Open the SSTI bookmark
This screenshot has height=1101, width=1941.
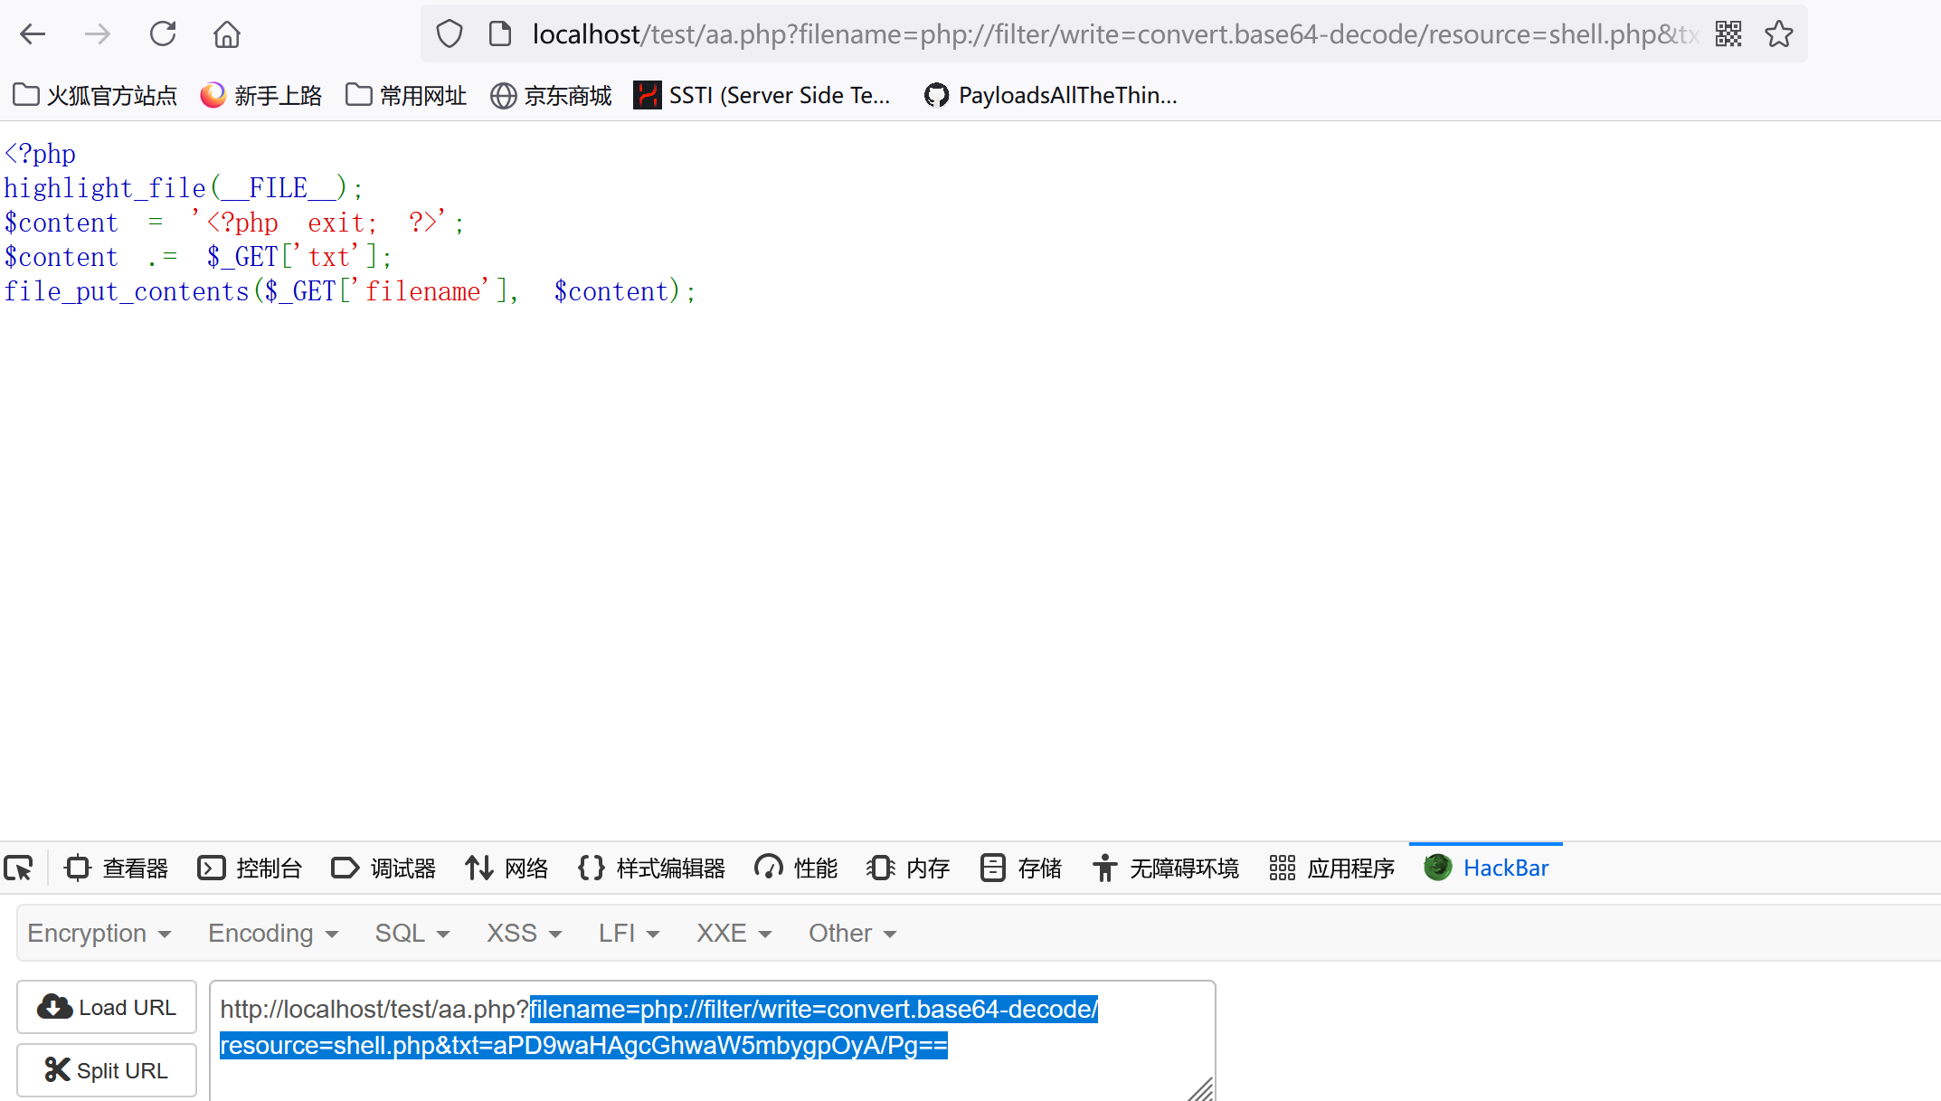click(762, 95)
